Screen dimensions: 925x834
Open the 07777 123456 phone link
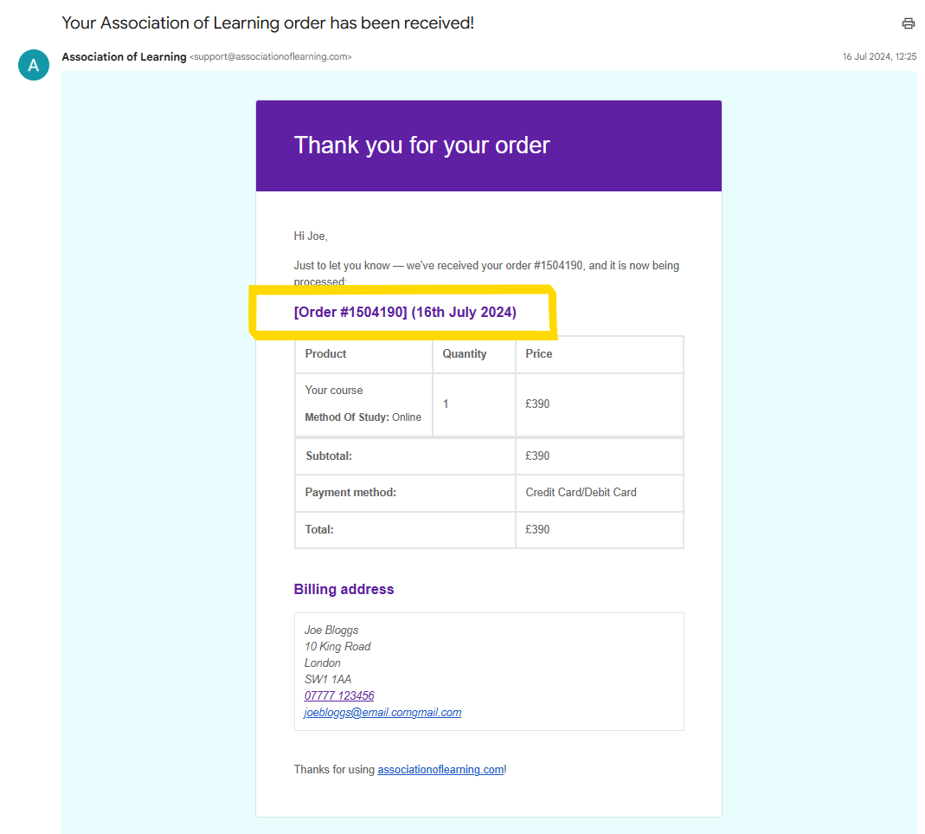pos(339,696)
